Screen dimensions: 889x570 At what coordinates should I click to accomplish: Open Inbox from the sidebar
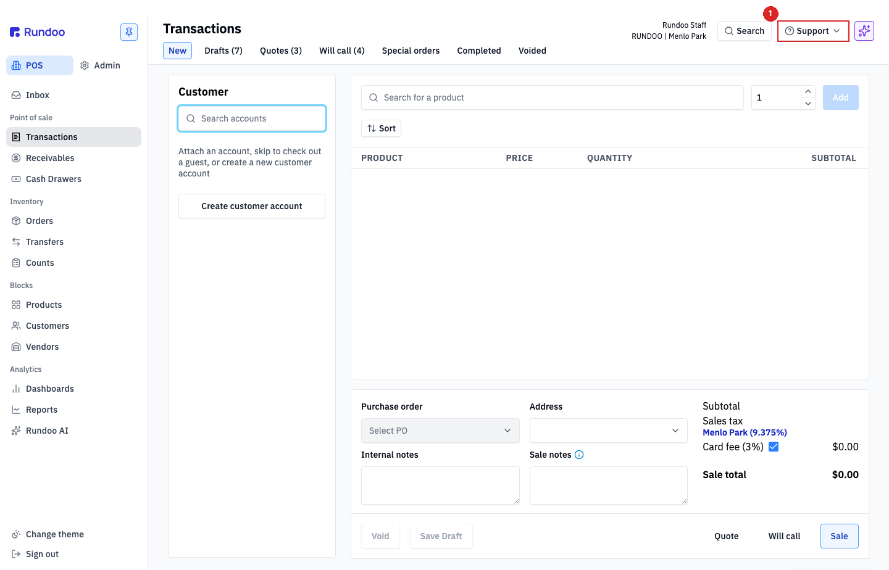click(x=73, y=95)
